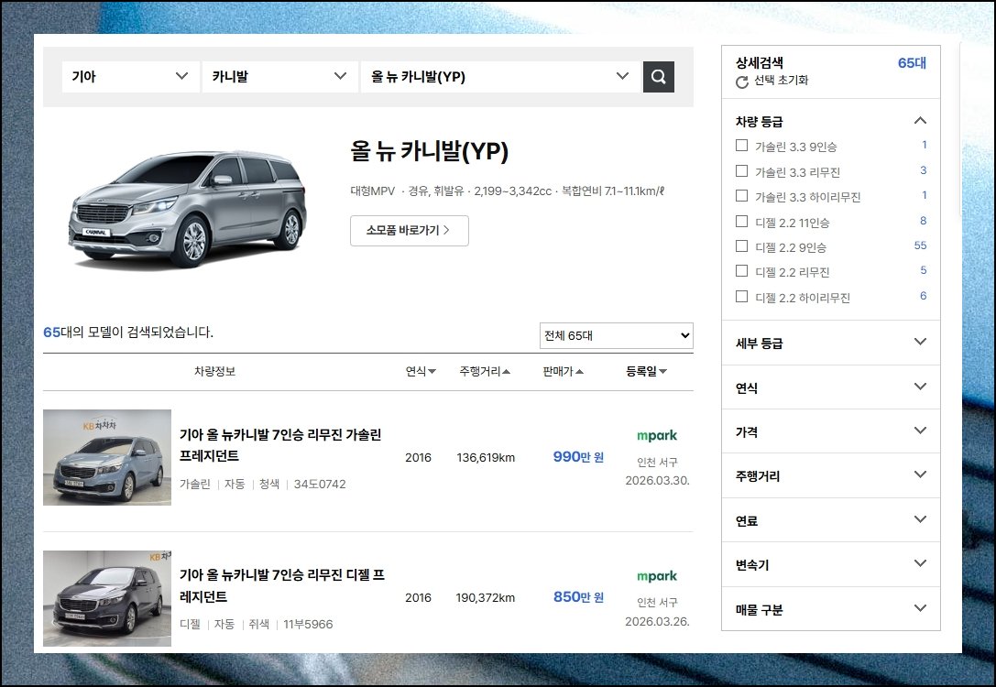Click the 선택 초기화 text link
996x687 pixels.
781,80
